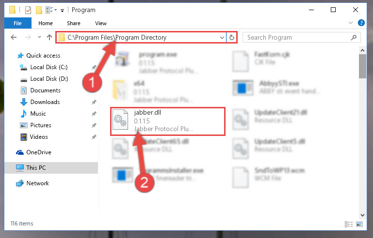The width and height of the screenshot is (373, 238).
Task: Open the Share ribbon tab
Action: pyautogui.click(x=74, y=23)
